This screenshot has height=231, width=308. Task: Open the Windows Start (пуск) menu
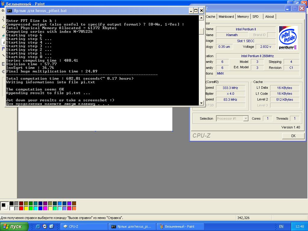[14, 226]
